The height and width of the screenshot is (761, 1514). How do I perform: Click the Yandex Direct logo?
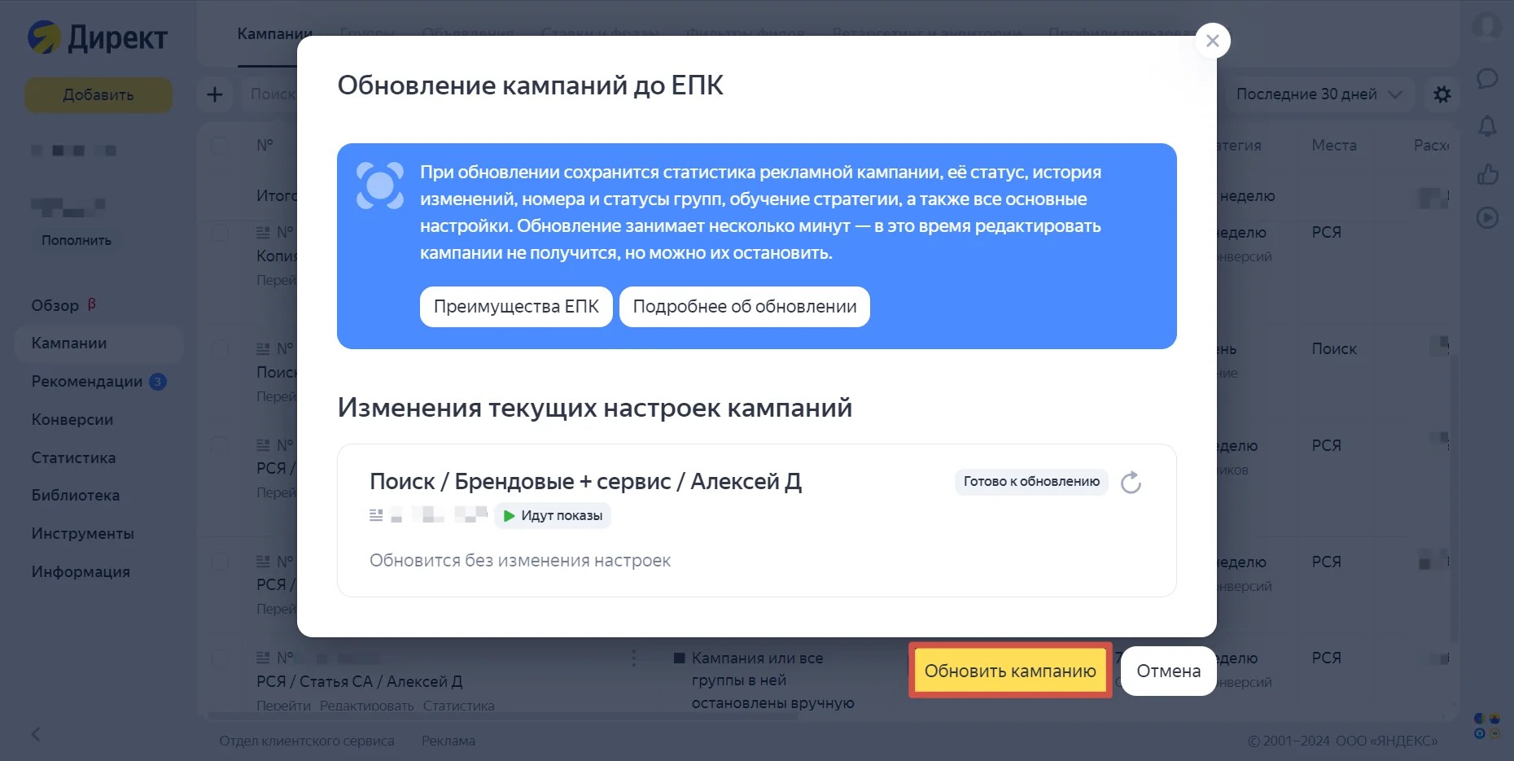click(x=98, y=37)
